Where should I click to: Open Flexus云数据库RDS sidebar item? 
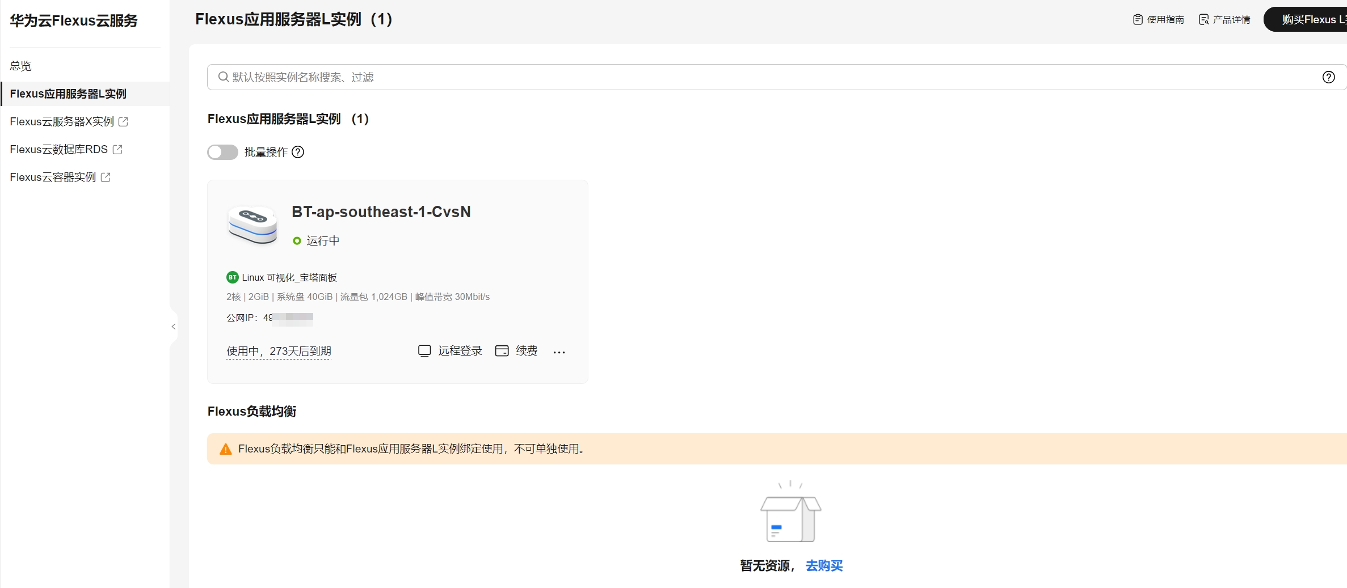[x=59, y=149]
